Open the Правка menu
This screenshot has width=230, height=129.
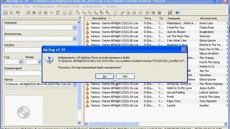tap(17, 6)
